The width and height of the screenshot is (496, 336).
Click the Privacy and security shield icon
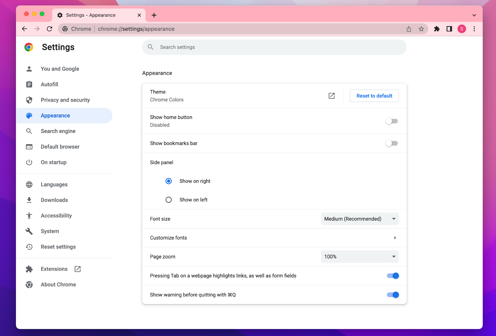point(29,100)
